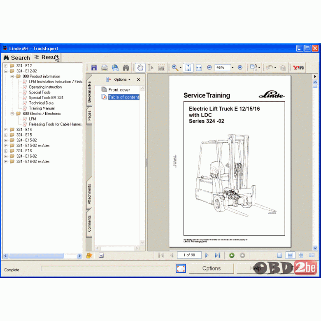Select the Zoom In magnifier tool

point(175,67)
